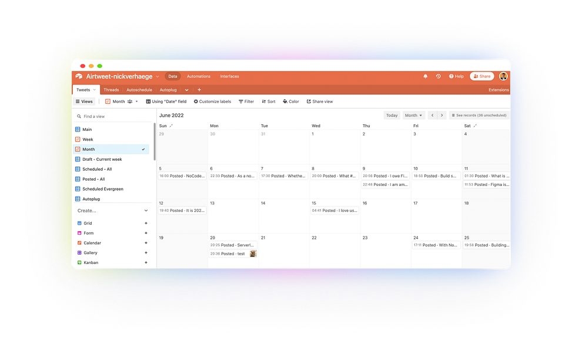Open the Sort menu

click(x=268, y=101)
